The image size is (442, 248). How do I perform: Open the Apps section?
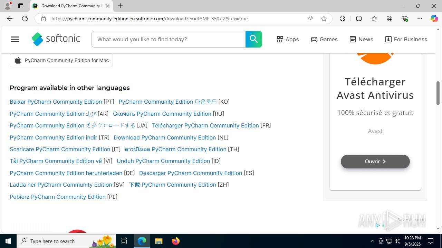click(x=288, y=39)
